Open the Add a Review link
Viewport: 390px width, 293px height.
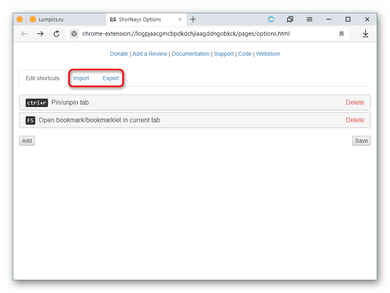150,54
